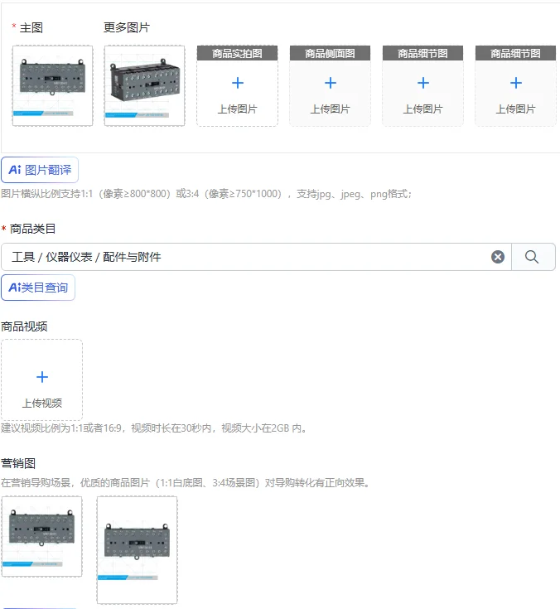Select the 更多图片 angled contactor thumbnail
560x609 pixels.
(x=144, y=85)
